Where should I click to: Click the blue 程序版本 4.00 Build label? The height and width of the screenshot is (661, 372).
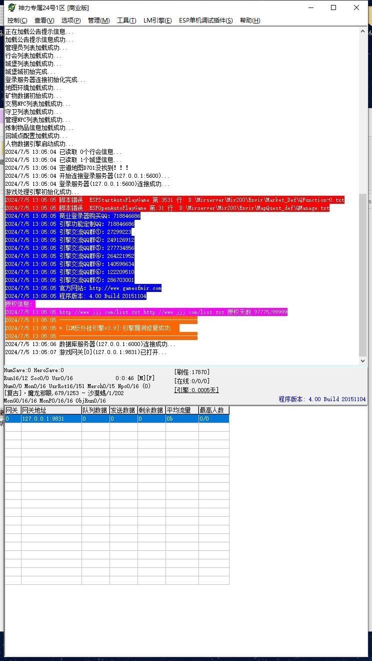click(322, 399)
